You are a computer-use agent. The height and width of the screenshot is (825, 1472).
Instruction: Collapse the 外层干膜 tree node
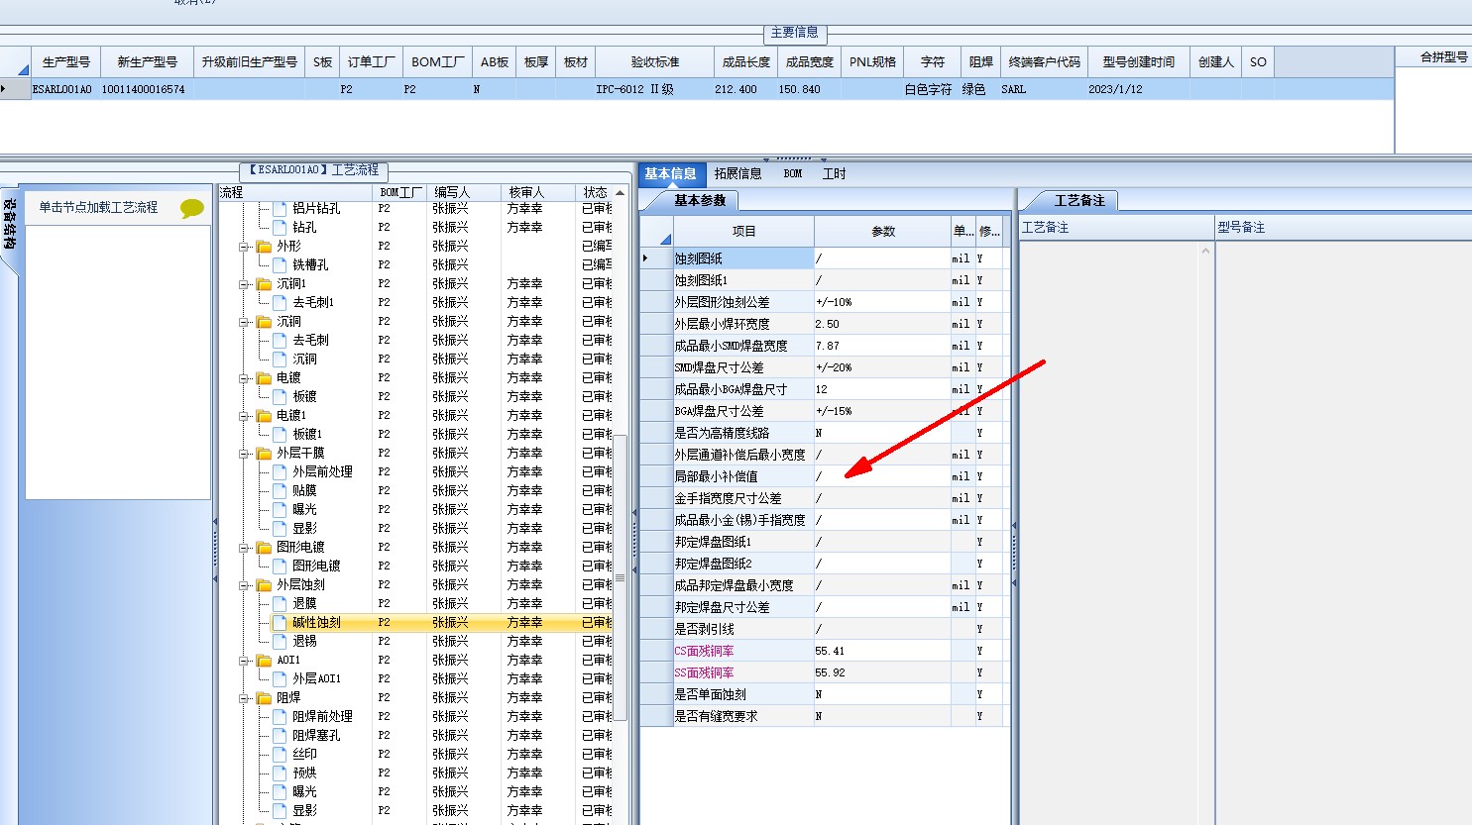[x=244, y=454]
